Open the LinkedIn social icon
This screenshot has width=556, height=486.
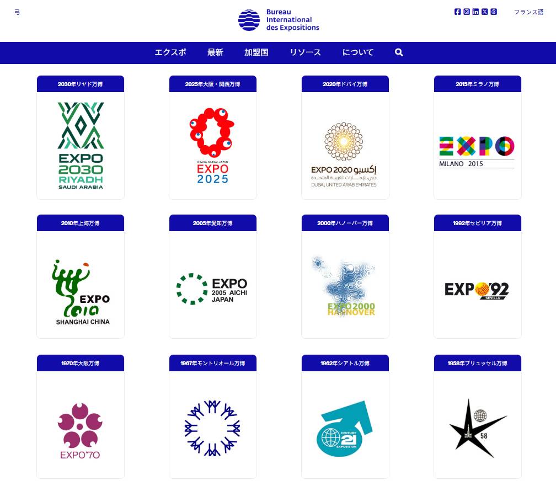point(475,12)
